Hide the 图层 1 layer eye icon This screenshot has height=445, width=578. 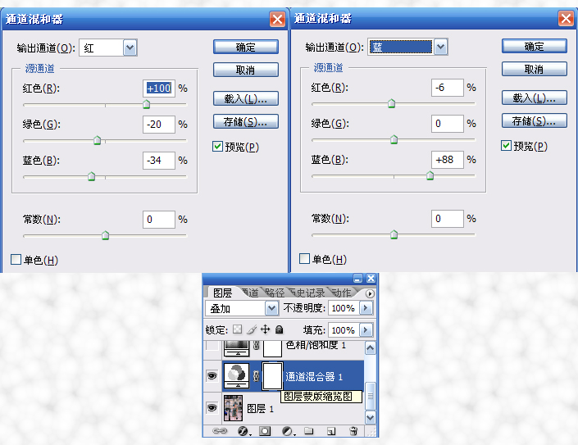[212, 407]
